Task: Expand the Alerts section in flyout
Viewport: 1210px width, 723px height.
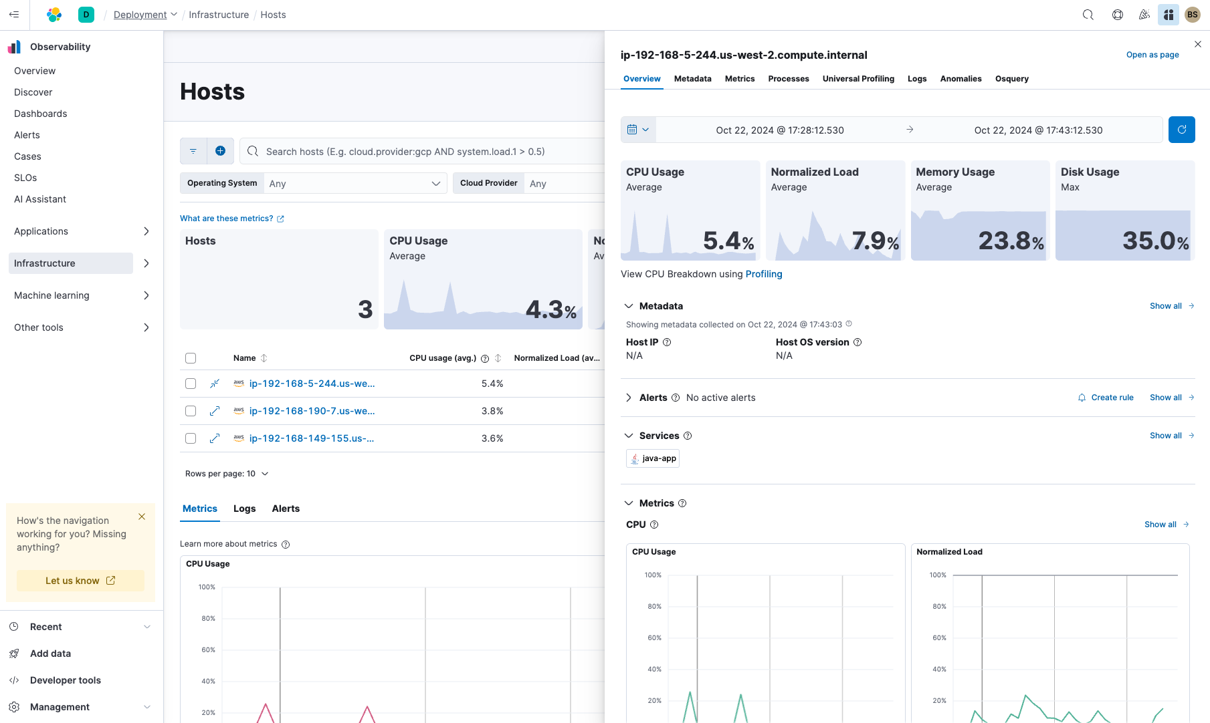Action: pyautogui.click(x=629, y=398)
